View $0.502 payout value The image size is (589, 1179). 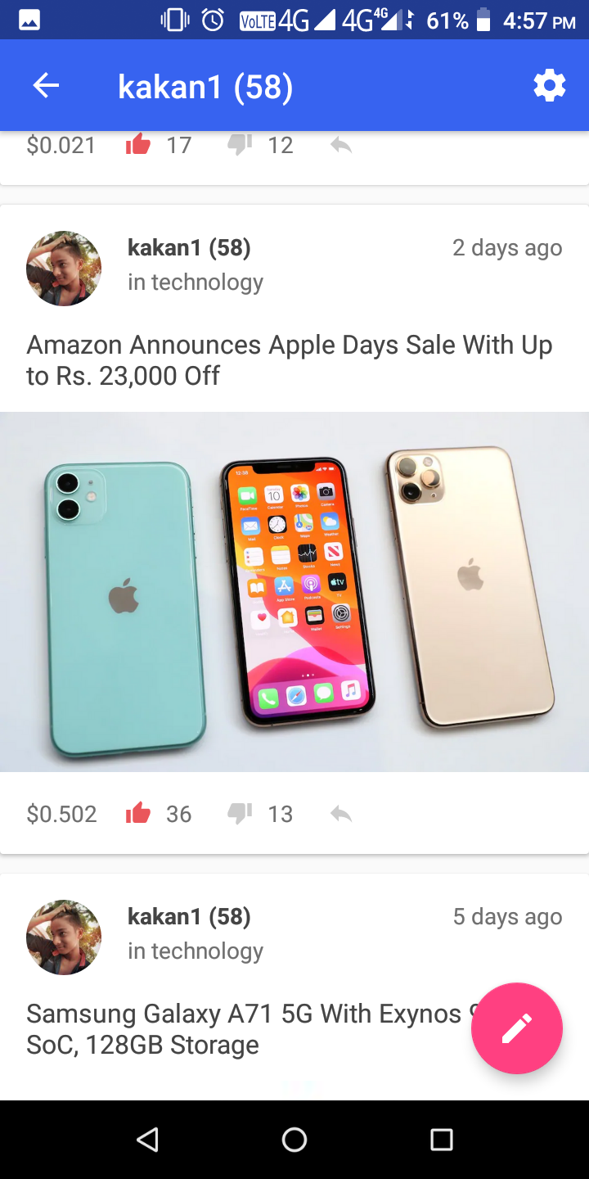pyautogui.click(x=62, y=814)
